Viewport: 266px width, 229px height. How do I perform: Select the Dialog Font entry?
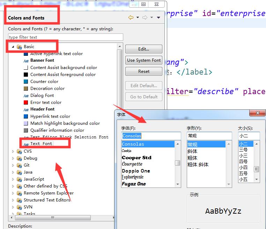pyautogui.click(x=42, y=96)
